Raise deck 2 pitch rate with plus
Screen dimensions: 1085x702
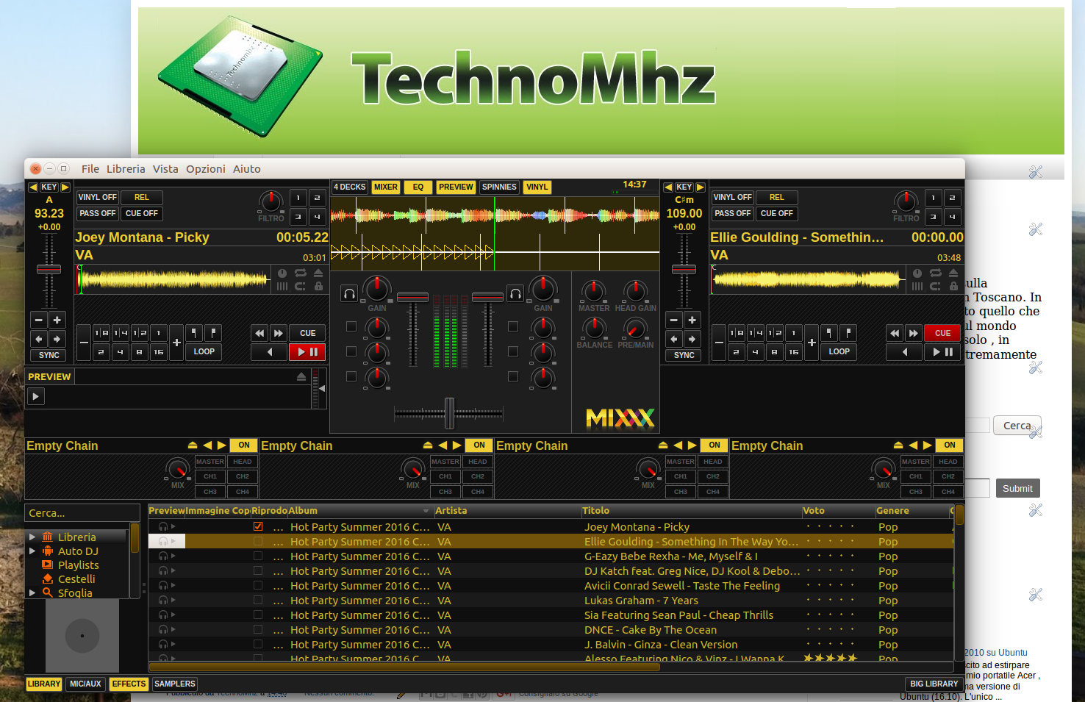click(x=692, y=320)
